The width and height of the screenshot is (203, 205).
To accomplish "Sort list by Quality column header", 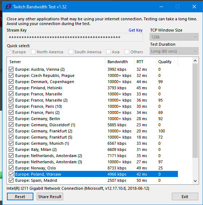I will click(x=167, y=62).
